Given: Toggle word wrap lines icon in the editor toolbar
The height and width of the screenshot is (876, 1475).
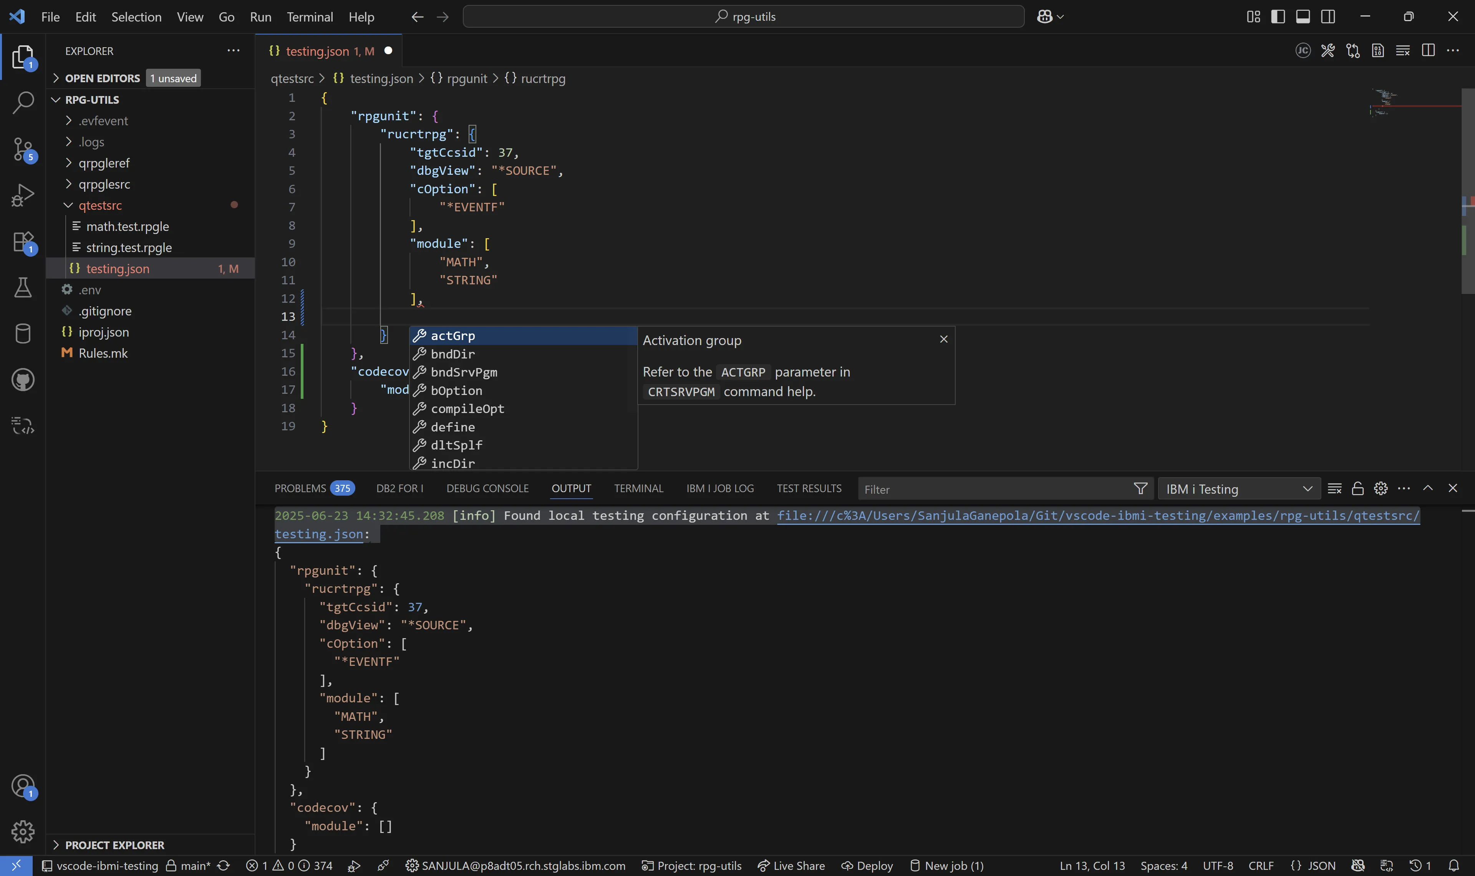Looking at the screenshot, I should tap(1403, 51).
